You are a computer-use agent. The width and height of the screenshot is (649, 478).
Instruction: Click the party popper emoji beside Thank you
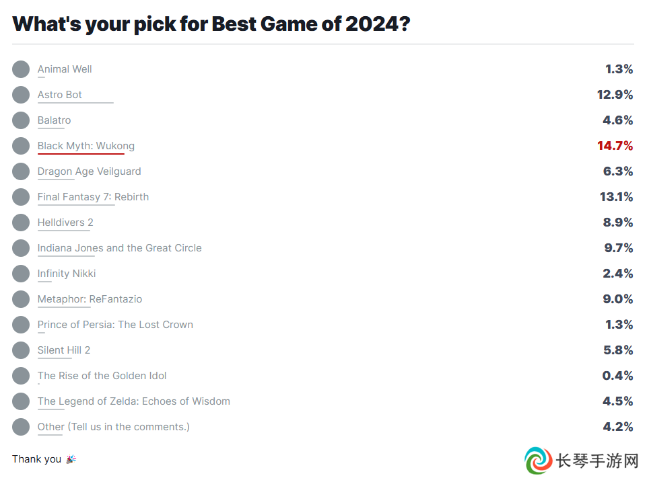tap(71, 459)
